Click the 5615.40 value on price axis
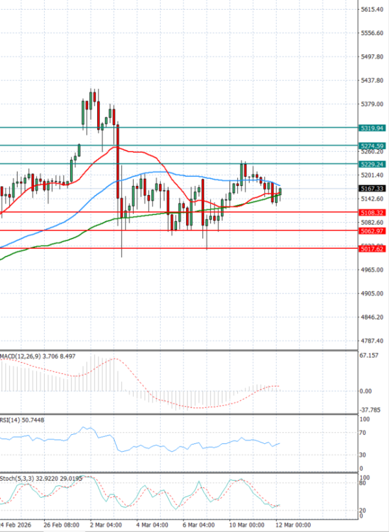This screenshot has width=389, height=532. (x=371, y=10)
